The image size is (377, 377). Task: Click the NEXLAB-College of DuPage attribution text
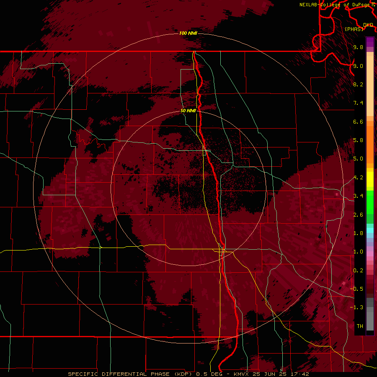[335, 5]
